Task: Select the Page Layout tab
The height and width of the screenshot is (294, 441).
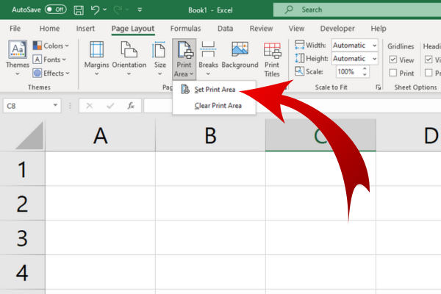Action: [x=133, y=29]
